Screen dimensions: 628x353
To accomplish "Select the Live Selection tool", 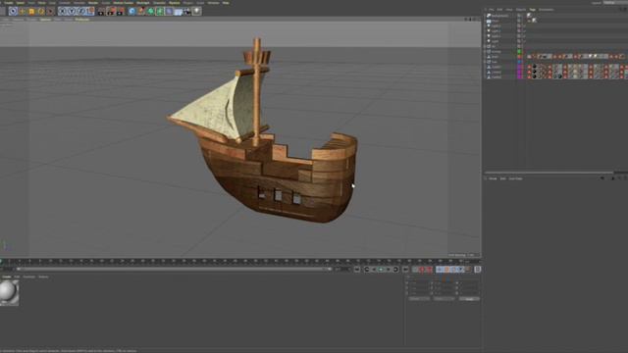I will pyautogui.click(x=13, y=11).
